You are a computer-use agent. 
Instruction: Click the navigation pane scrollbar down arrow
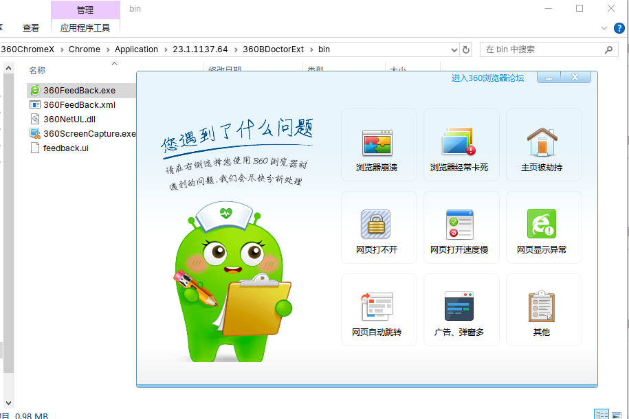8,403
